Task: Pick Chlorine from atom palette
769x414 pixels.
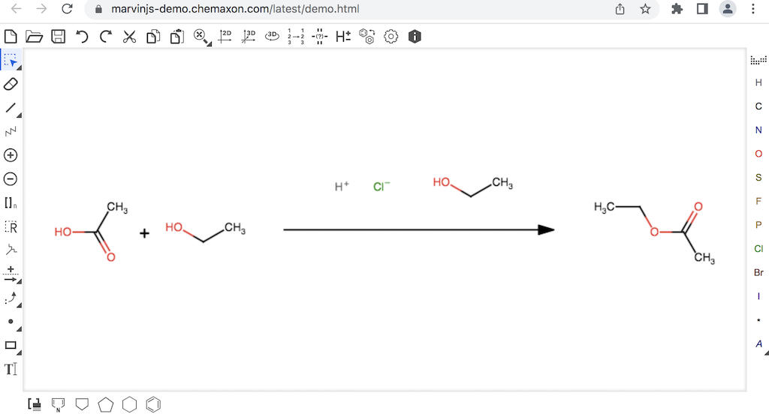Action: pyautogui.click(x=758, y=249)
